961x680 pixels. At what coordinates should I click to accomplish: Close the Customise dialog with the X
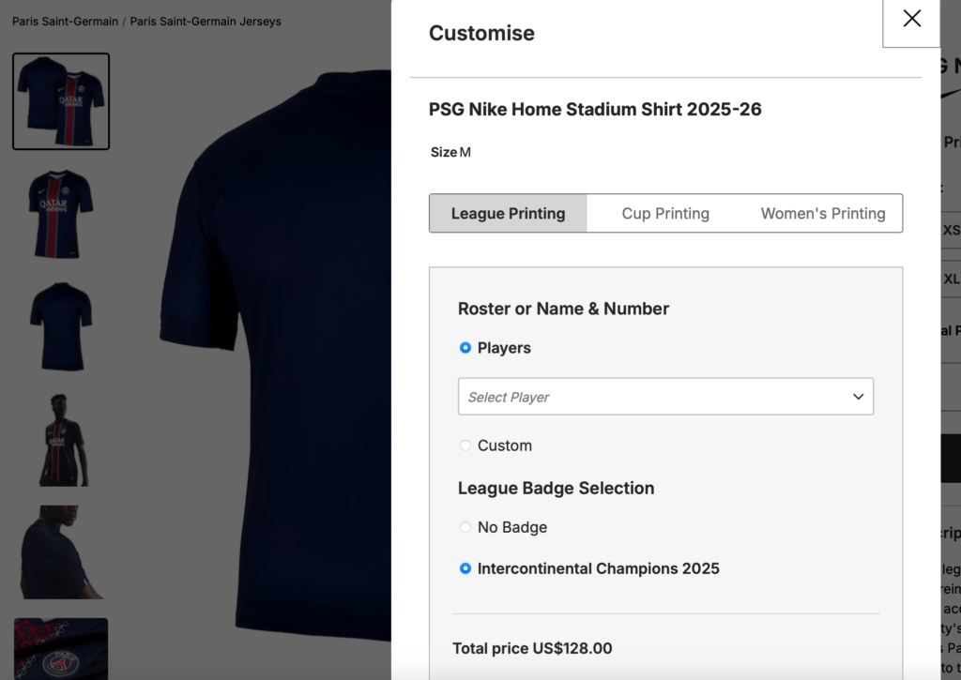(911, 19)
